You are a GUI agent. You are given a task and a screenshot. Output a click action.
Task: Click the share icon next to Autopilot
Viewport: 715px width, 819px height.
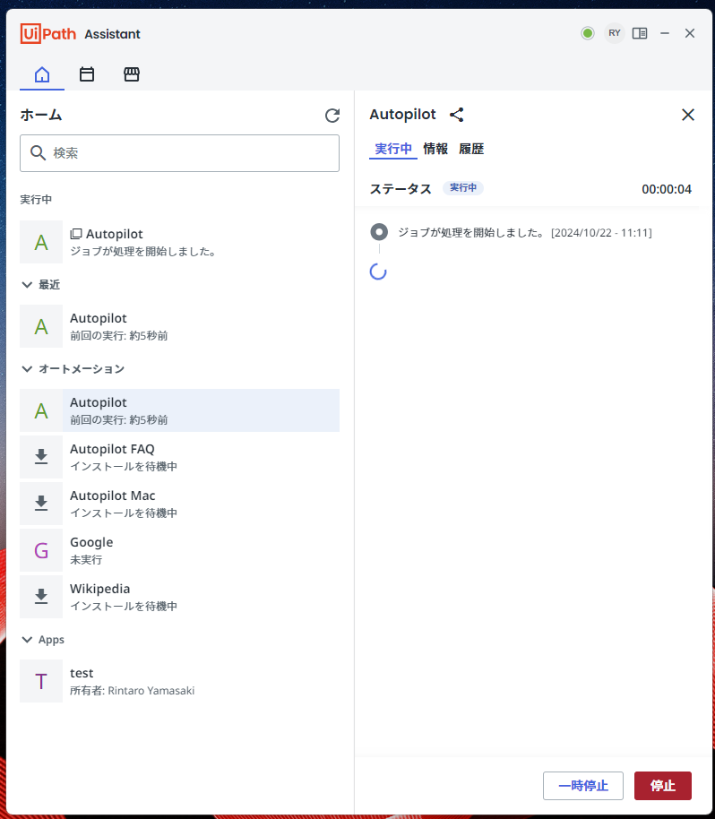point(456,115)
